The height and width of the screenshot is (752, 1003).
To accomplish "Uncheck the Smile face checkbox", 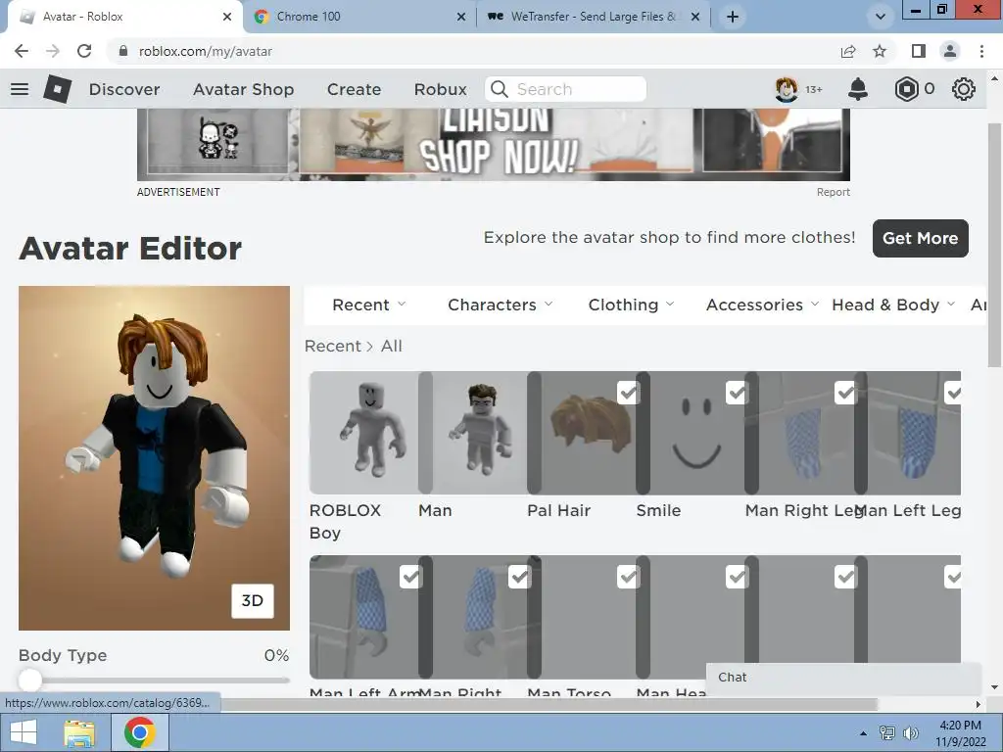I will 737,392.
